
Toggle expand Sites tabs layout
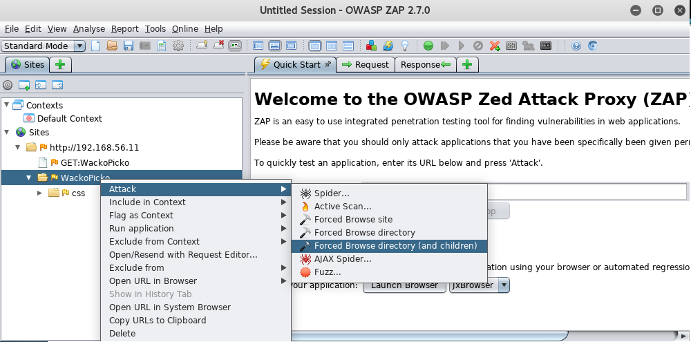tap(258, 46)
